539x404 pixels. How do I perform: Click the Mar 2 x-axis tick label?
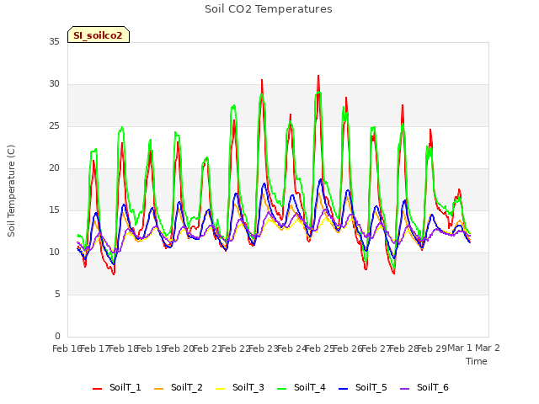coord(488,348)
